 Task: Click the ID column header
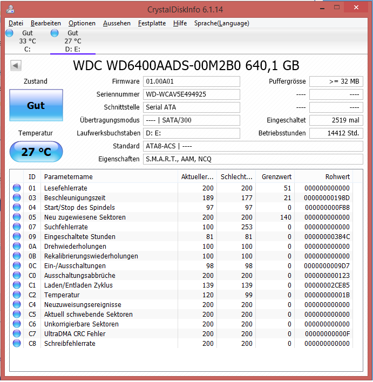pyautogui.click(x=32, y=176)
